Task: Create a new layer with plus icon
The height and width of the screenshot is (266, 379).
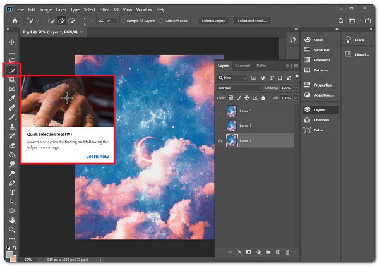Action: (x=278, y=252)
